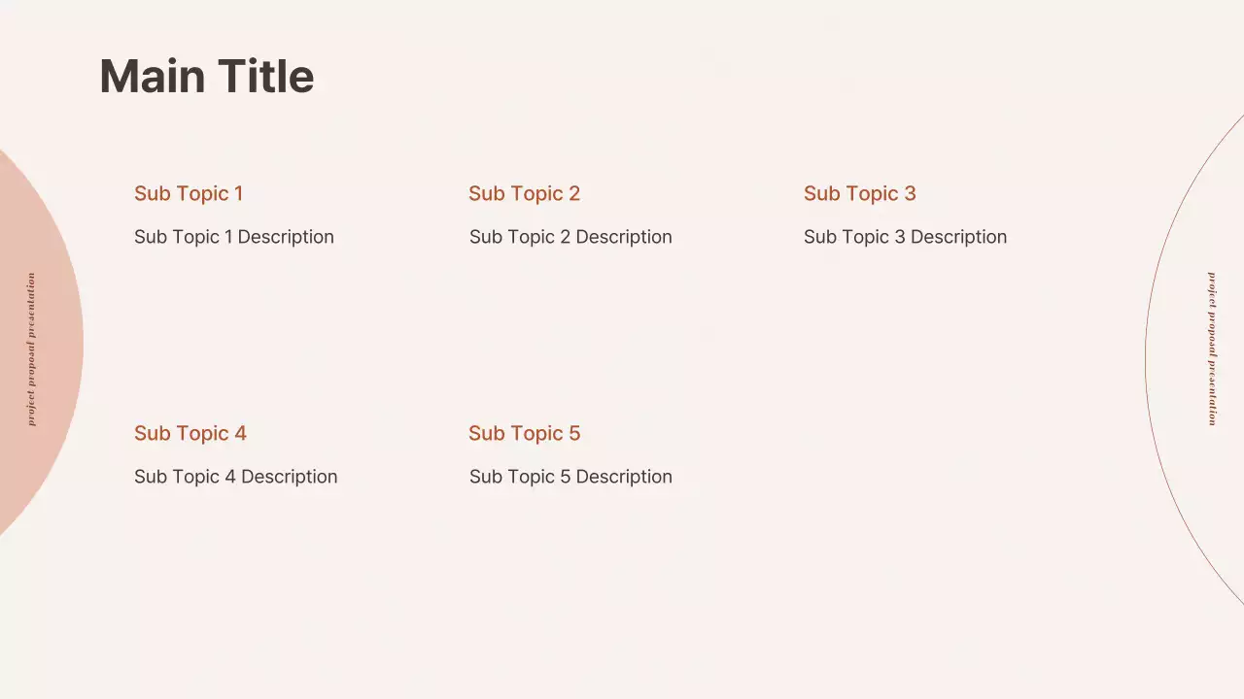Click the Sub Topic 1 Description text
The image size is (1244, 699).
(x=233, y=237)
